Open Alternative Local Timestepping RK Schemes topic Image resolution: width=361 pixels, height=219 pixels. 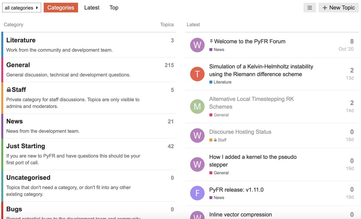251,103
